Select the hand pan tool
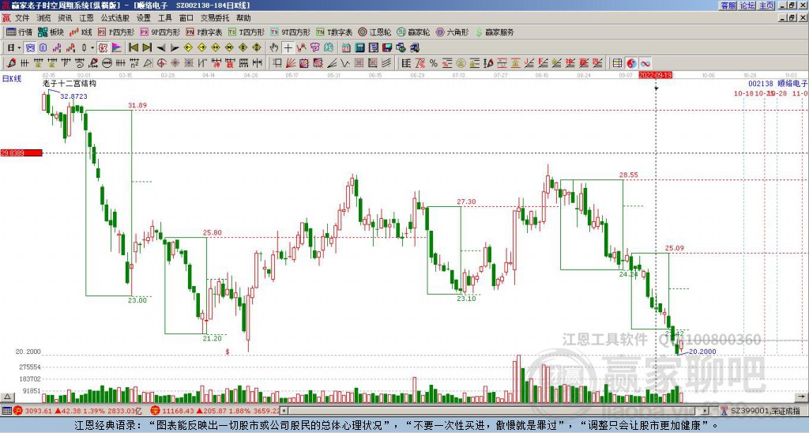The image size is (809, 433). (275, 47)
